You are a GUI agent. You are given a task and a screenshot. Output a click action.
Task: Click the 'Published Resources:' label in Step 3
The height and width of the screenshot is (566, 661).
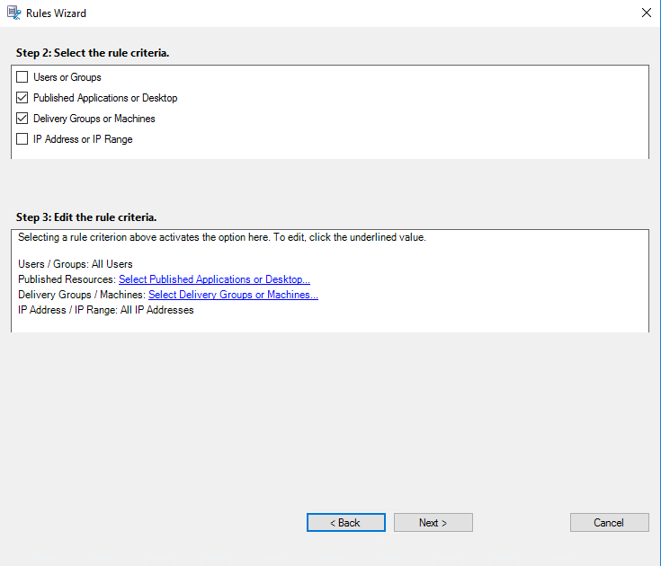click(x=67, y=279)
